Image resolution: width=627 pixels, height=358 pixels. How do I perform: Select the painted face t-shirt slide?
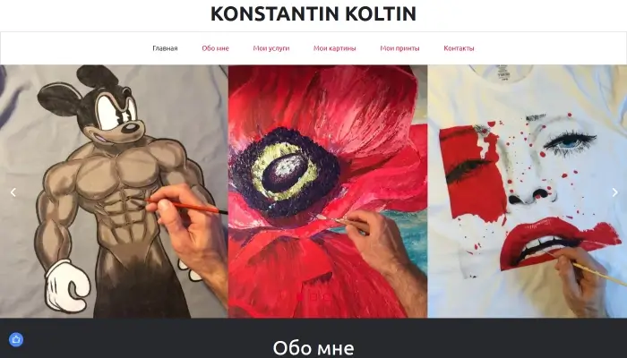[x=527, y=192]
